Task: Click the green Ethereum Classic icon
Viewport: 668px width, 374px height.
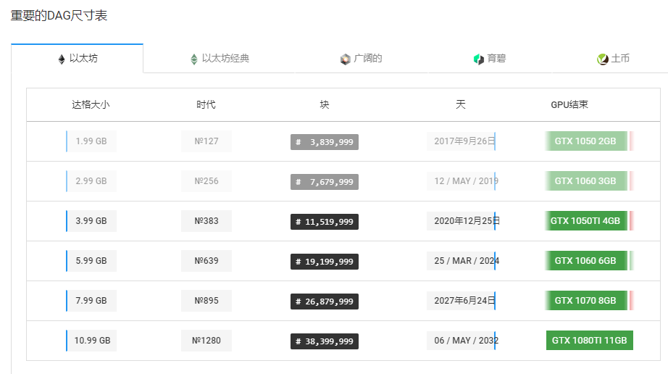Action: 194,59
